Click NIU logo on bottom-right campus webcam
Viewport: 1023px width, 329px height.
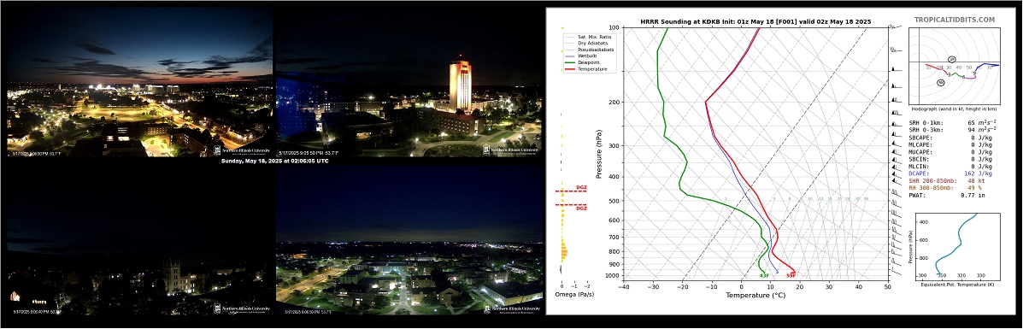[511, 308]
